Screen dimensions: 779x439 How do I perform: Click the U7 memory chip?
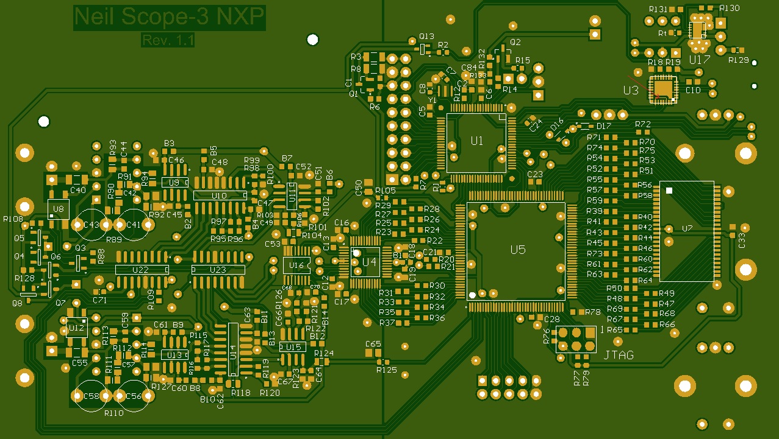pos(686,231)
